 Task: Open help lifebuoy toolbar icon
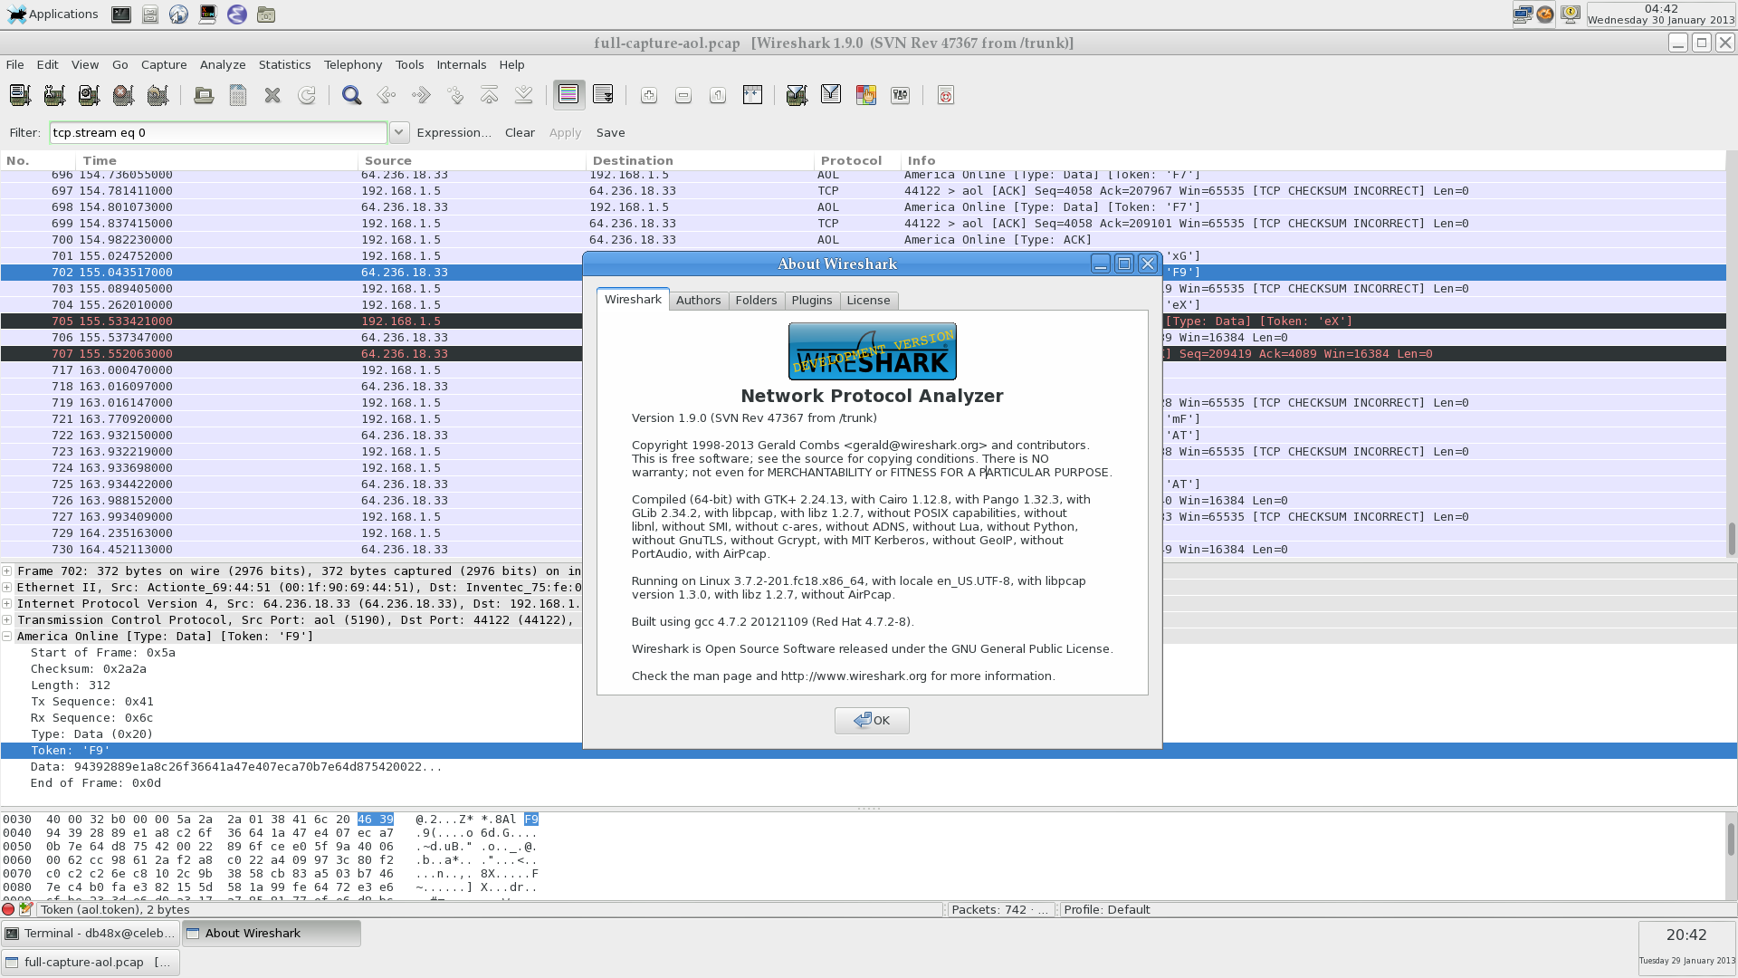(946, 95)
